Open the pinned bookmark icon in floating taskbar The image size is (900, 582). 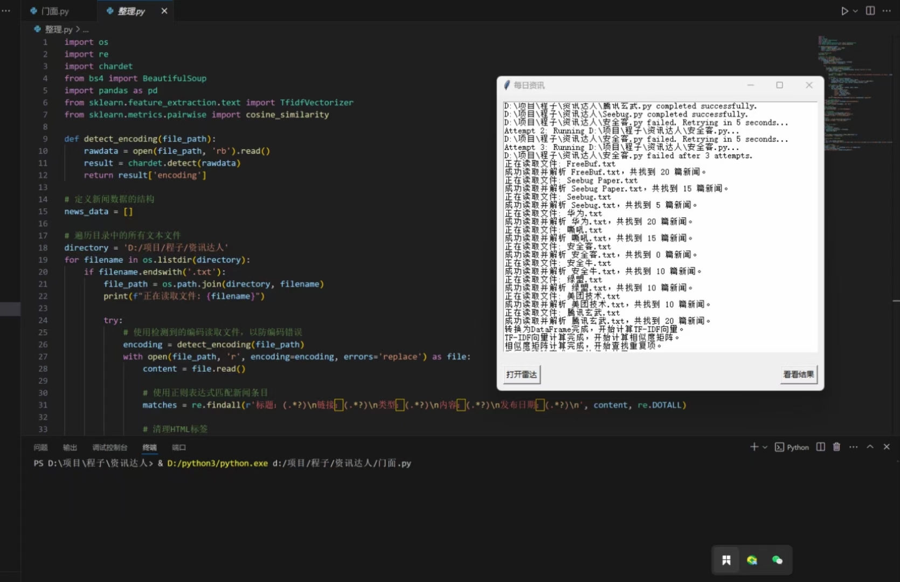(726, 560)
